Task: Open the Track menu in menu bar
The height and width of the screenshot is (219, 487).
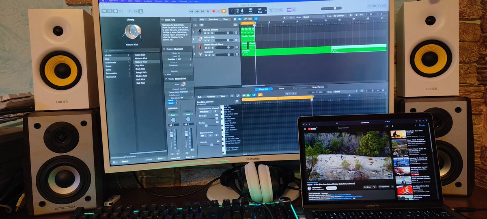Action: pos(138,1)
